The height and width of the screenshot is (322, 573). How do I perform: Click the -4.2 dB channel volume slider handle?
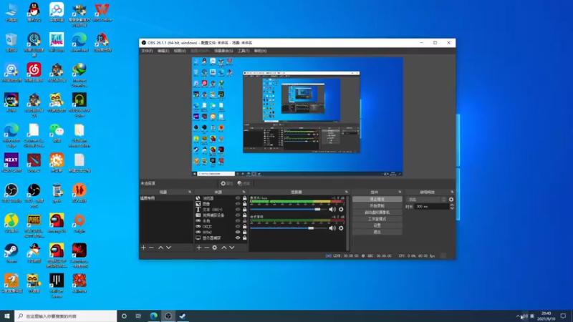pos(311,228)
